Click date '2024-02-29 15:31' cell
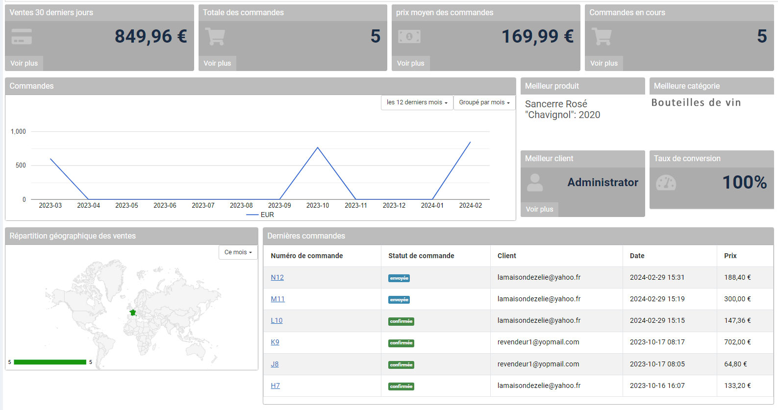The height and width of the screenshot is (410, 778). pos(657,277)
